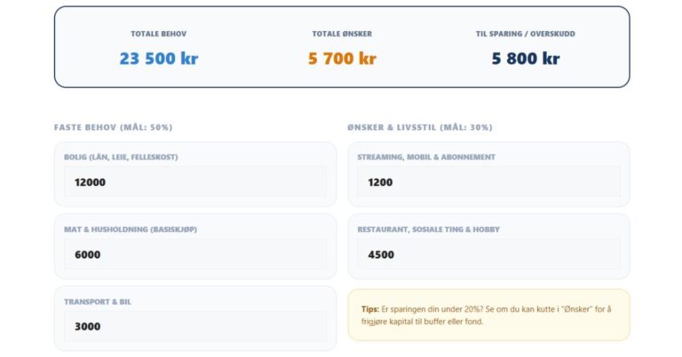Click the bold Tips: label
Screen dimensions: 682x357
tap(370, 310)
